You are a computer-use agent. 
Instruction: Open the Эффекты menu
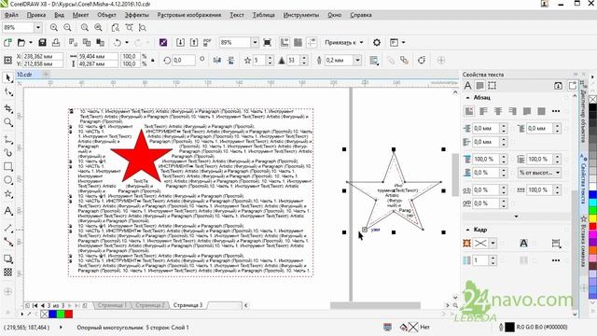137,15
